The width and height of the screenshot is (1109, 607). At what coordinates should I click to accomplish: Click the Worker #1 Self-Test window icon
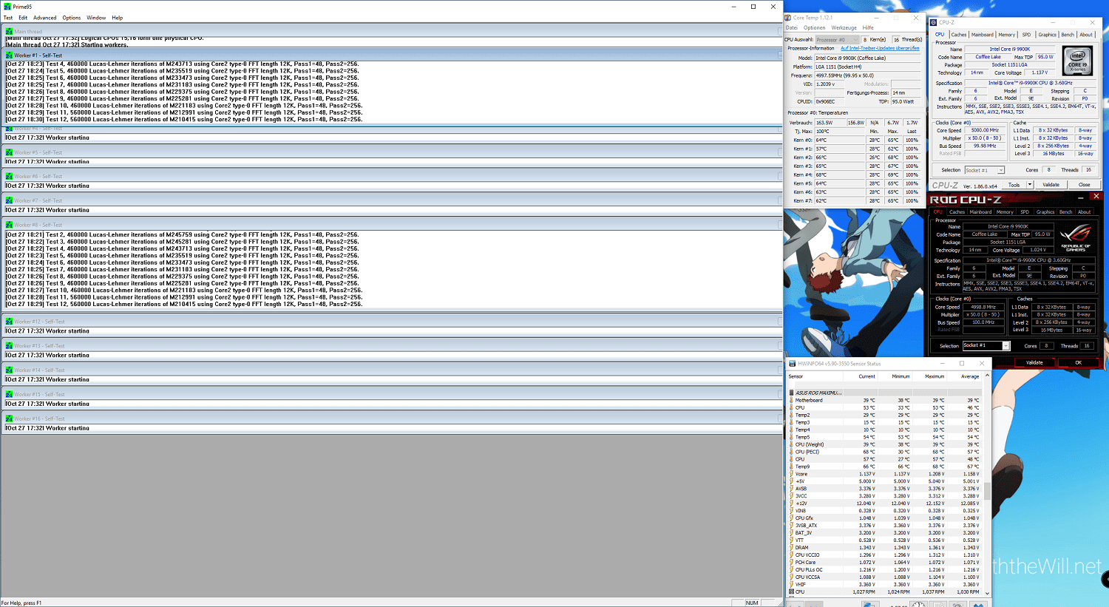click(x=9, y=55)
